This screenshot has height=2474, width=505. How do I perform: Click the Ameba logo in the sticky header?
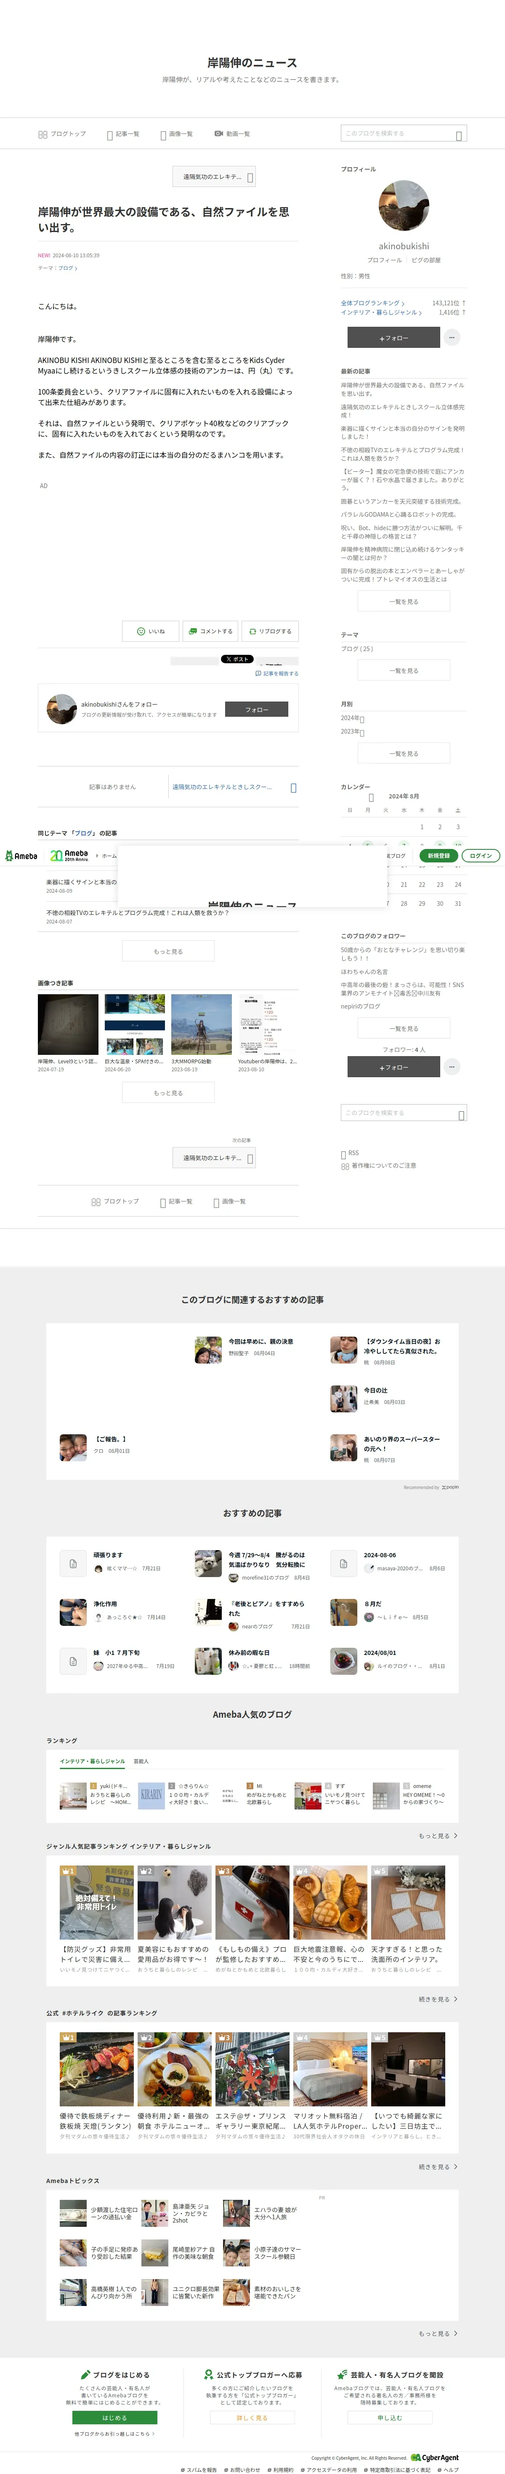[x=21, y=856]
